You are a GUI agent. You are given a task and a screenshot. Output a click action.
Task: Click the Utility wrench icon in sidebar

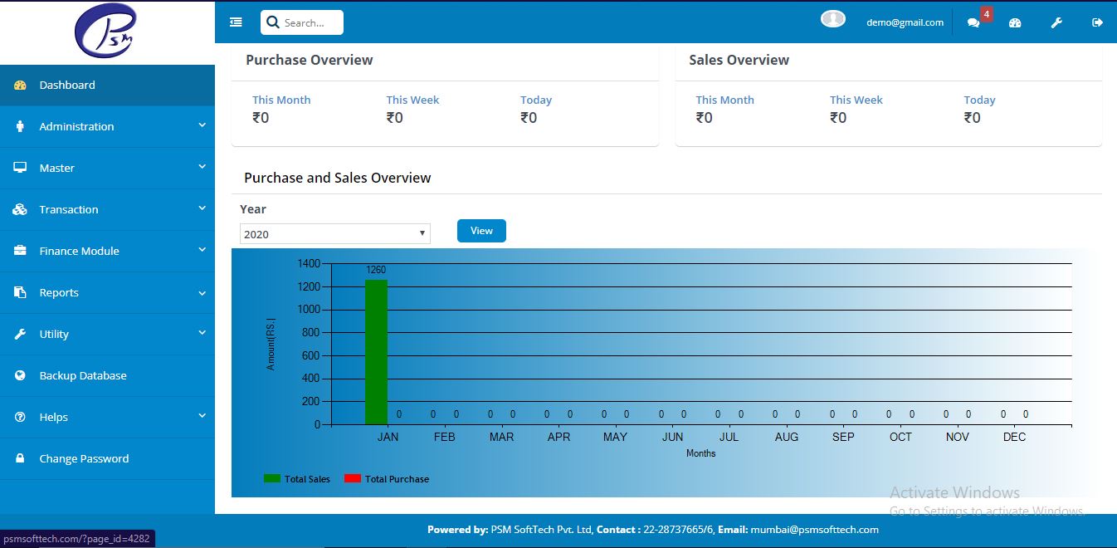(x=21, y=334)
